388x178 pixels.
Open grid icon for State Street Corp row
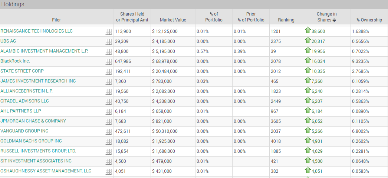click(x=108, y=71)
